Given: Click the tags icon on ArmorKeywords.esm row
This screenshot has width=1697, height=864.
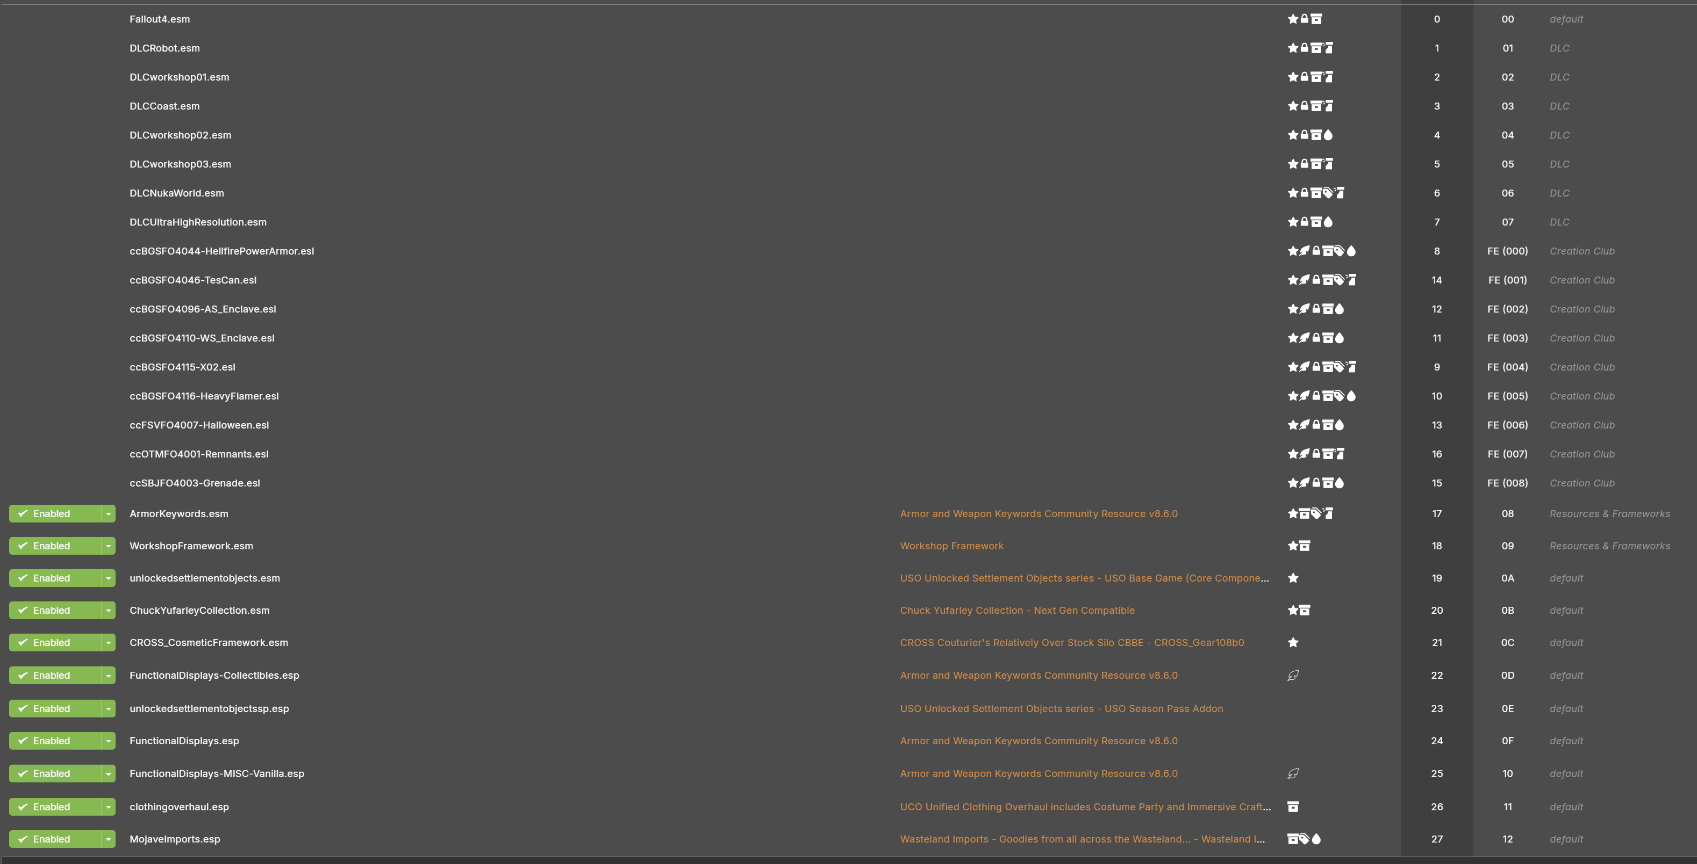Looking at the screenshot, I should (x=1315, y=513).
